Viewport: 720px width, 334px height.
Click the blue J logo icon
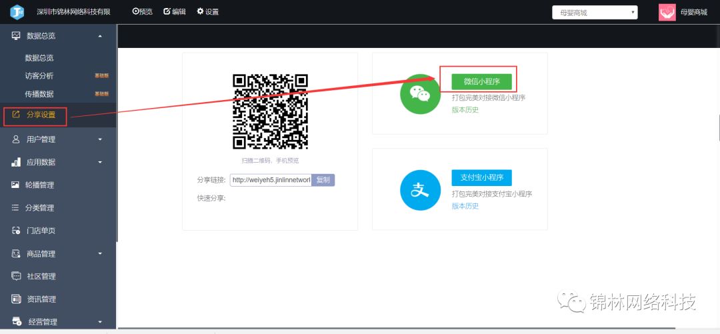17,11
